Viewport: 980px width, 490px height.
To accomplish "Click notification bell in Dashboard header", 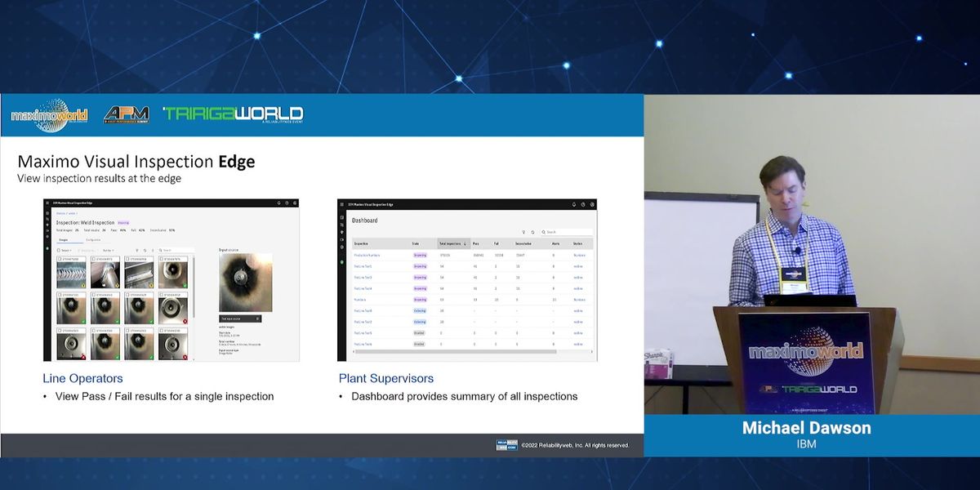I will coord(574,204).
